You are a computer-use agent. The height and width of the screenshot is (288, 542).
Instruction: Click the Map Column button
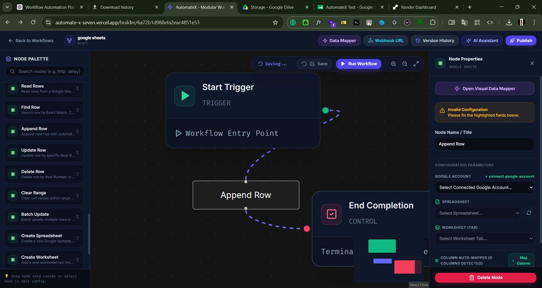(x=521, y=260)
